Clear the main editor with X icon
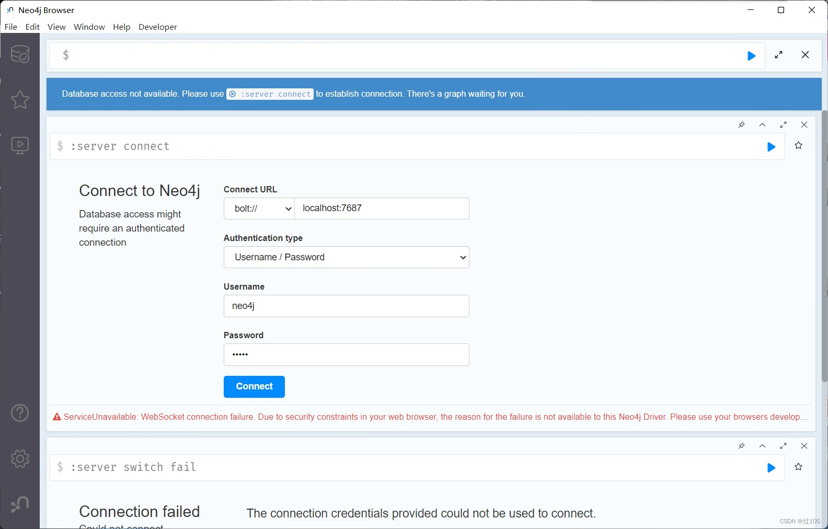This screenshot has width=828, height=529. (805, 55)
